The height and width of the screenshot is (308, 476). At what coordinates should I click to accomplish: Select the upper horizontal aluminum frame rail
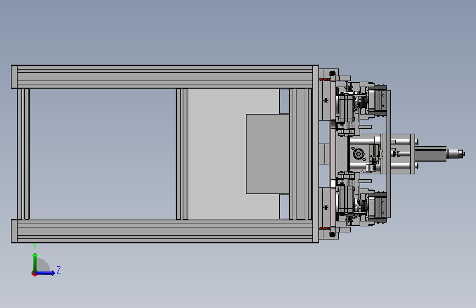point(165,77)
